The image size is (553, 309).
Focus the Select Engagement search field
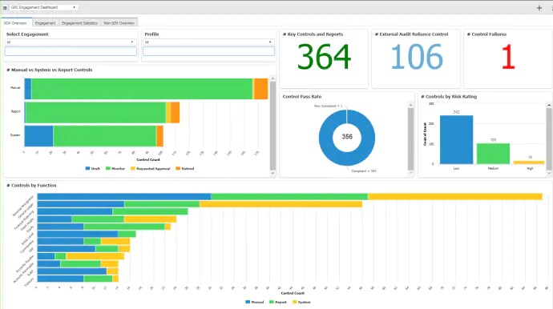pyautogui.click(x=71, y=51)
